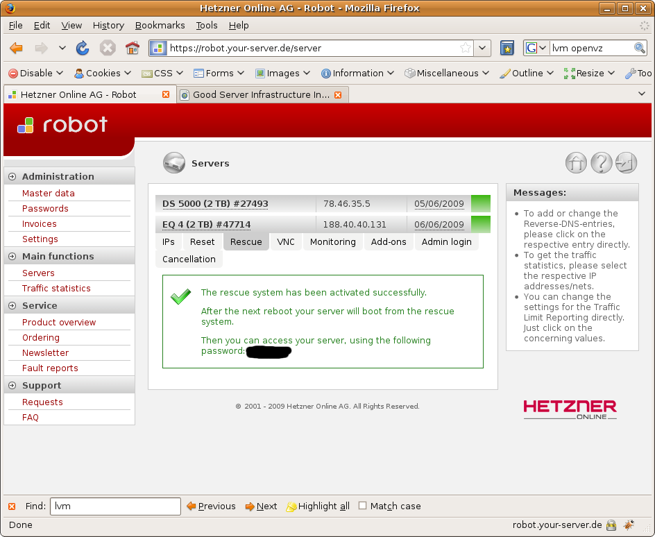Toggle the Match case checkbox

363,506
